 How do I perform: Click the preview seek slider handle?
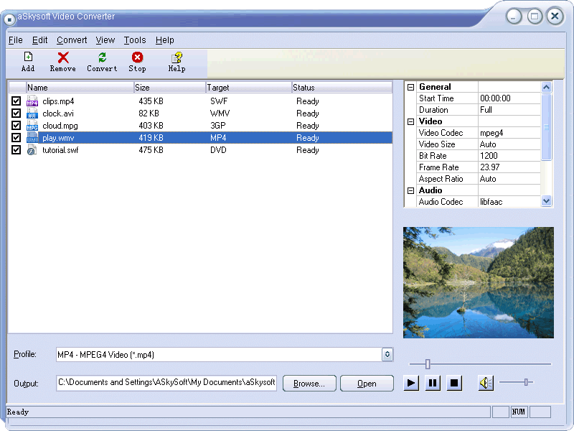point(428,364)
